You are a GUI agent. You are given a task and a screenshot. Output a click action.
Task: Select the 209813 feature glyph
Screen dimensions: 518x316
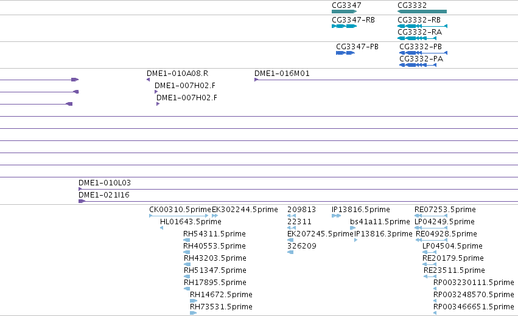click(292, 216)
